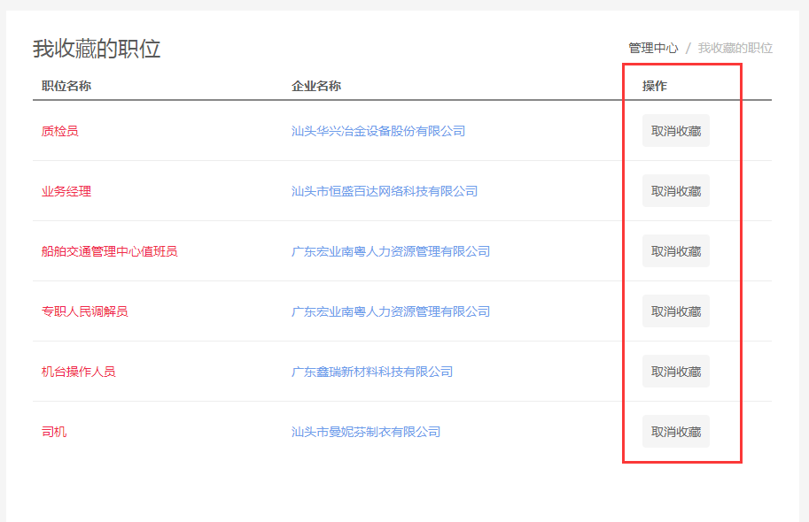Open 船舶交通管理中心值班员 position

[109, 251]
